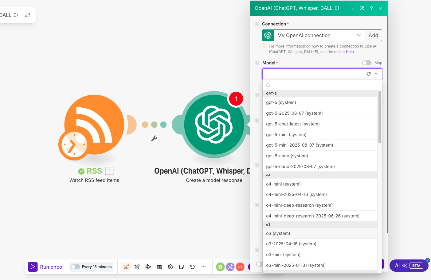Click the airplane explain flow icon

(x=148, y=267)
